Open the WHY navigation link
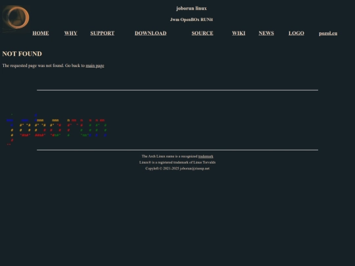The image size is (355, 266). click(x=70, y=33)
